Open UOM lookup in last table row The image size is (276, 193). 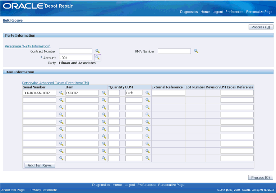[x=147, y=158]
